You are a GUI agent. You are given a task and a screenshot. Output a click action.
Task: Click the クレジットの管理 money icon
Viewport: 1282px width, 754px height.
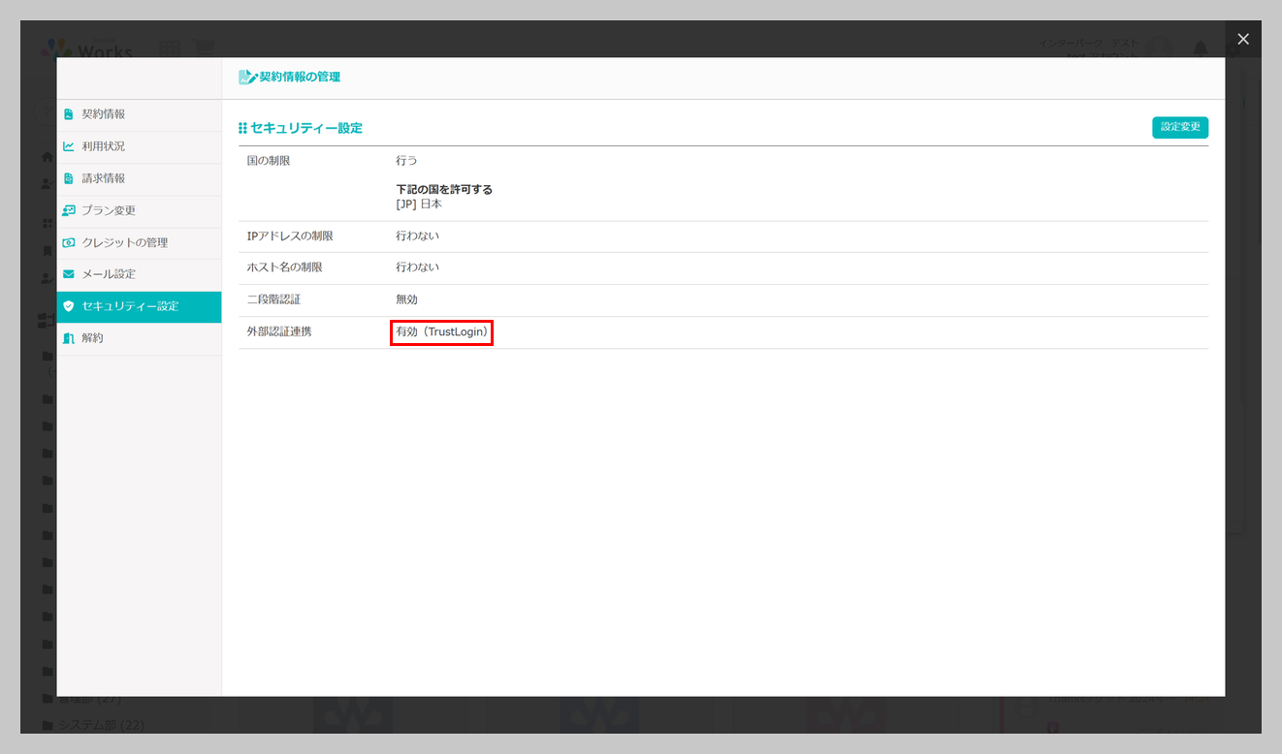(x=69, y=242)
